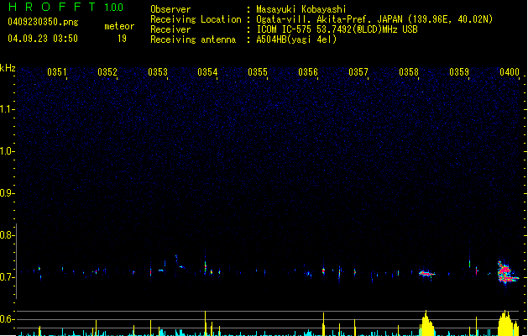Click the date stamp 04.09.23 03:50

(43, 39)
